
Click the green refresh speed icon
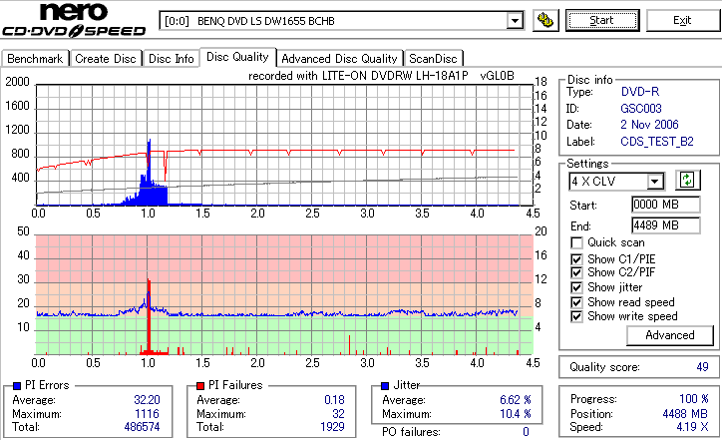click(687, 180)
